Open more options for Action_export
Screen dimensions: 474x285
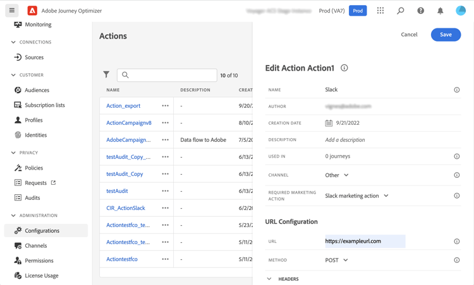165,106
